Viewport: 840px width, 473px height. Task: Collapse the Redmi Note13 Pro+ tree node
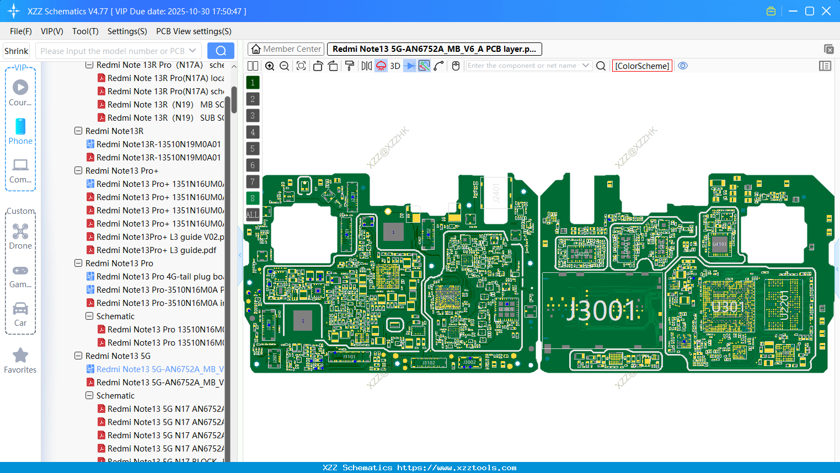[78, 170]
